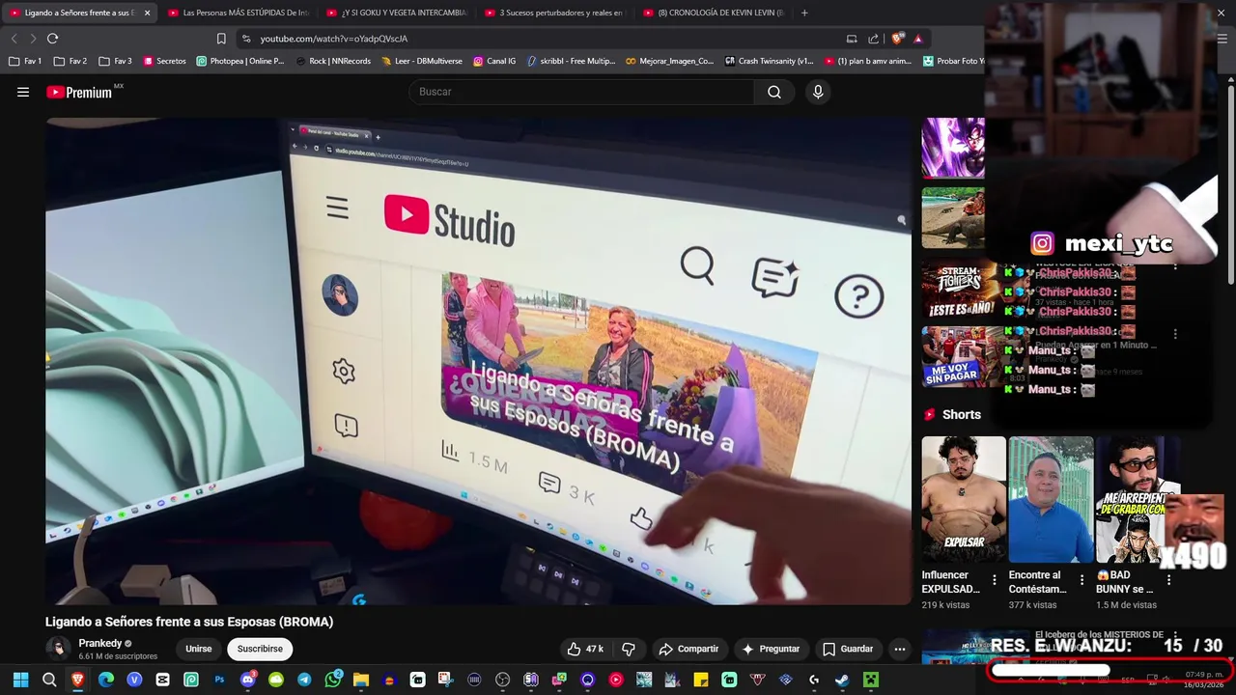The image size is (1236, 695).
Task: Open options menu for 'Encontre al Contéstam...' short
Action: click(1081, 580)
